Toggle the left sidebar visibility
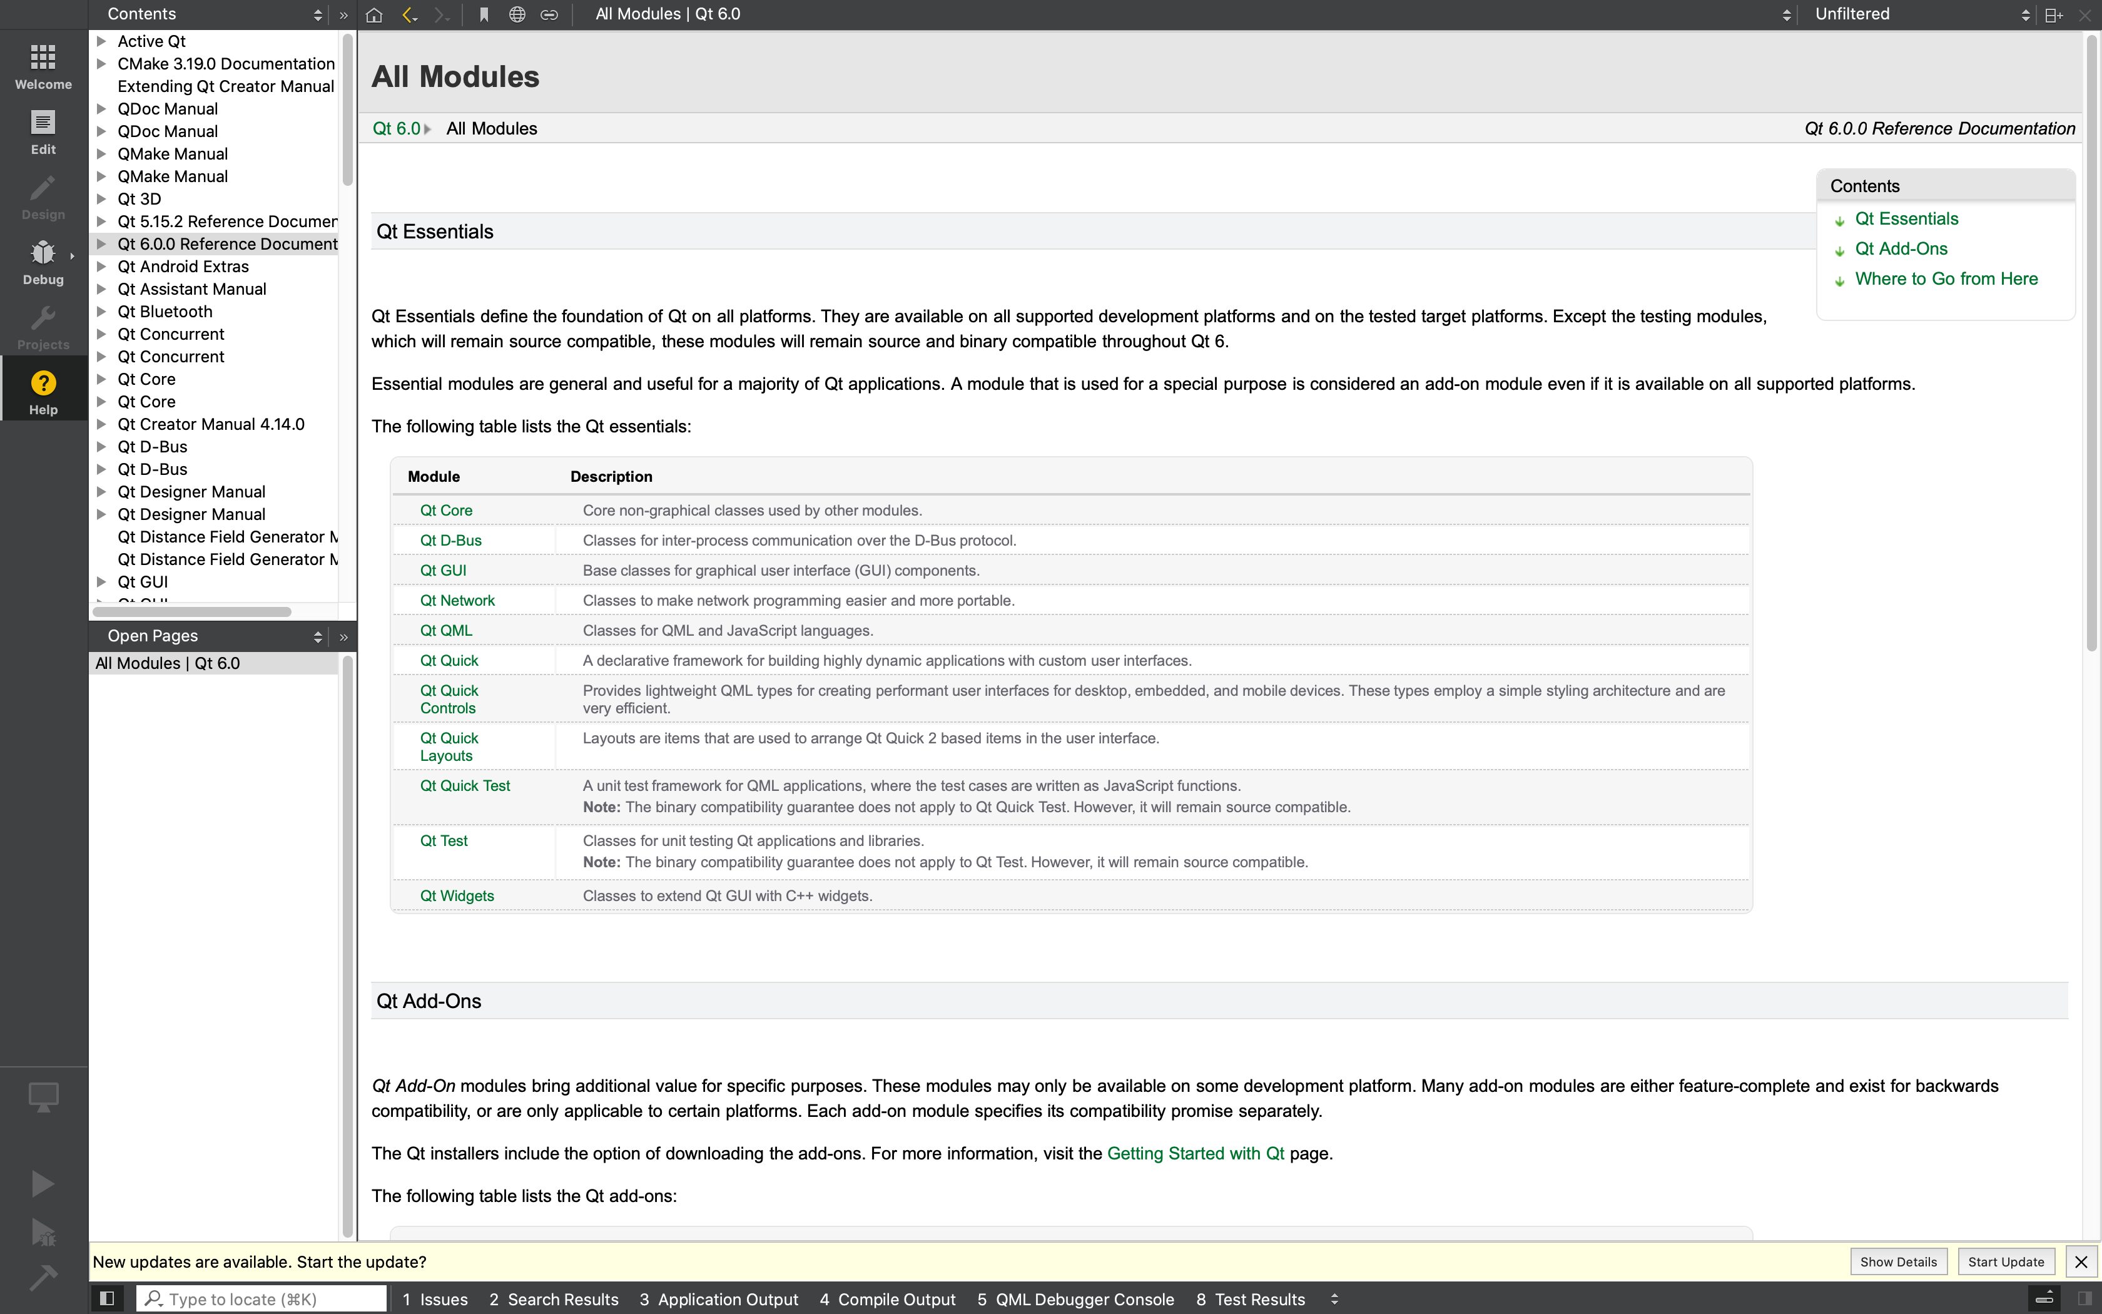Screen dimensions: 2102x1314 tap(107, 1298)
